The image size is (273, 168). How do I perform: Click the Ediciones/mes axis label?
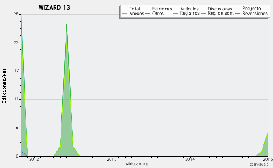click(x=4, y=86)
